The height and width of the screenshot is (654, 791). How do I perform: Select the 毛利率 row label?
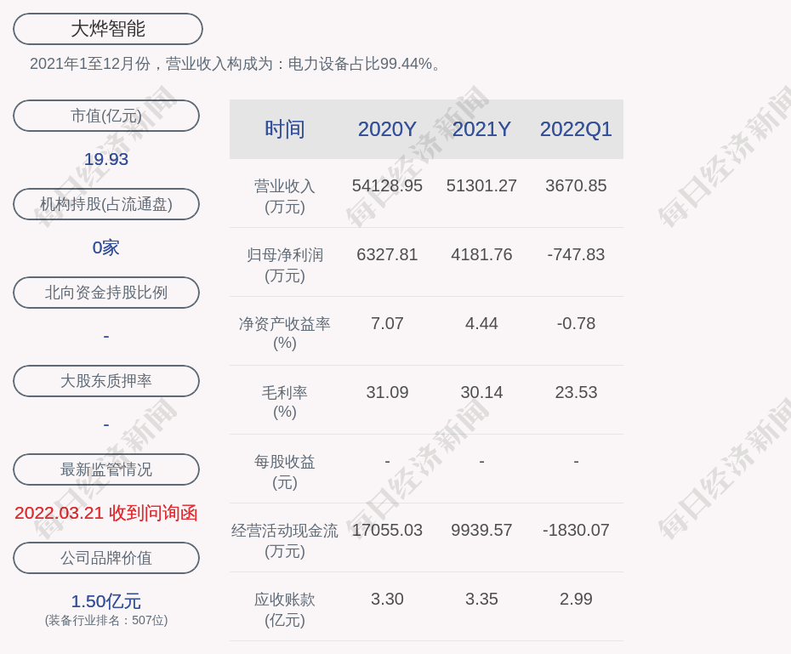[x=285, y=402]
